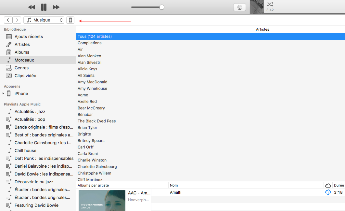This screenshot has height=211, width=345.
Task: Select Compilations in the artist list
Action: coord(211,43)
